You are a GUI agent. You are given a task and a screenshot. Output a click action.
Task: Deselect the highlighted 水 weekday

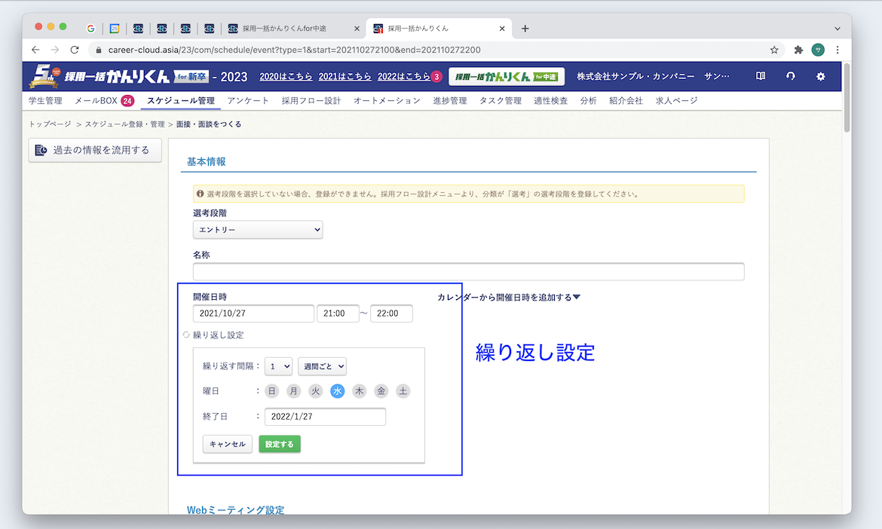(337, 390)
